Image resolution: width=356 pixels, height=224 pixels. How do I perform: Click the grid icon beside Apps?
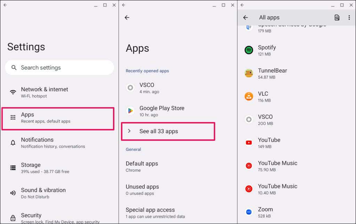pos(13,117)
